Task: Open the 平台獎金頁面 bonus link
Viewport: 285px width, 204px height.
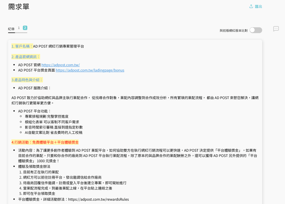Action: pyautogui.click(x=90, y=70)
